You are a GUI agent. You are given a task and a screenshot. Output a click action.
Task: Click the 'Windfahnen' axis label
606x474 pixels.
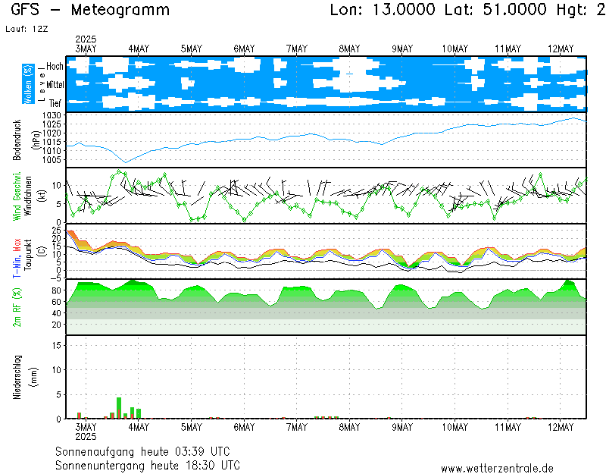click(x=29, y=196)
